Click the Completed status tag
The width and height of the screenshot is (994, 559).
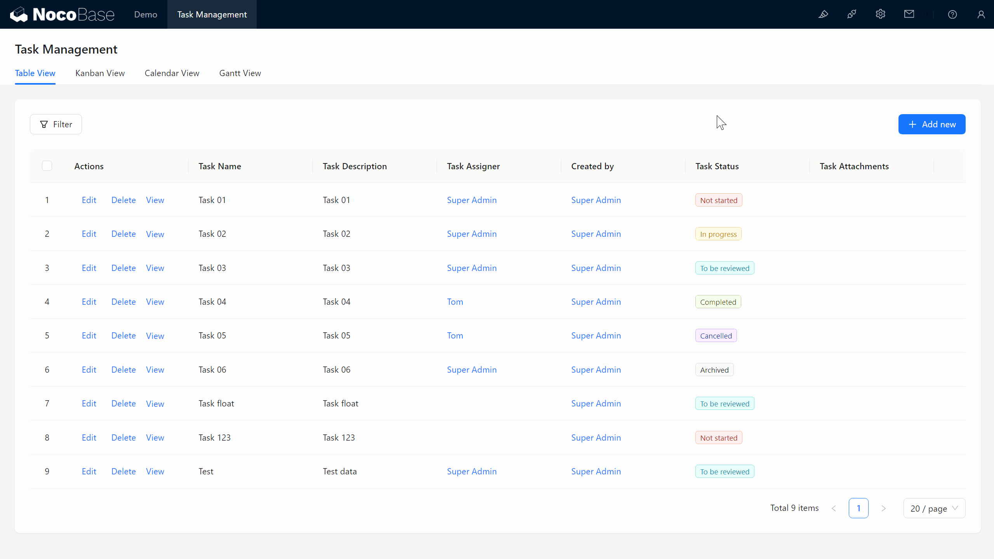pyautogui.click(x=718, y=302)
